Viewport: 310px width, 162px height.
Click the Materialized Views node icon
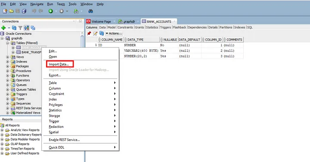coord(13,113)
